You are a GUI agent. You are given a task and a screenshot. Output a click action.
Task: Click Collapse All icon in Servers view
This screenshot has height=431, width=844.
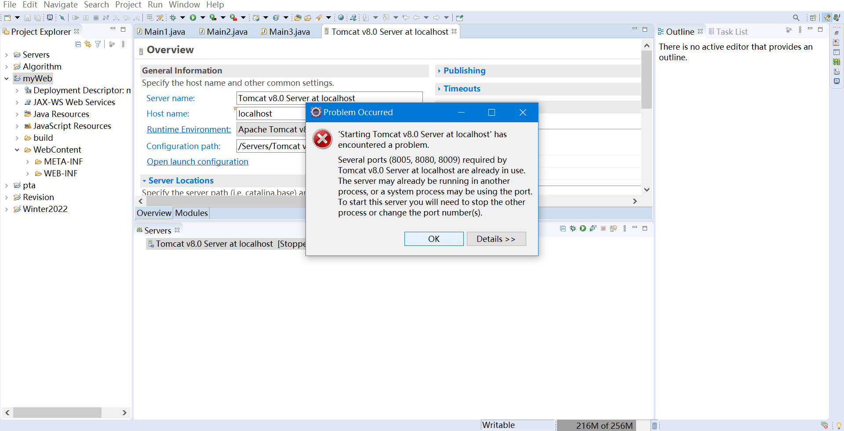click(563, 228)
